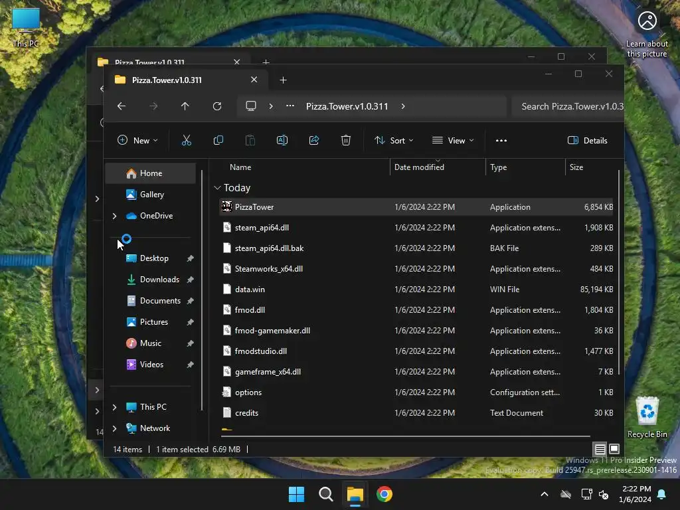Viewport: 680px width, 510px height.
Task: Open Windows Start menu
Action: coord(297,494)
